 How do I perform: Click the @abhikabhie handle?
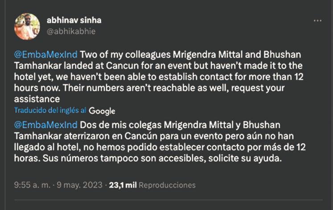coord(71,31)
